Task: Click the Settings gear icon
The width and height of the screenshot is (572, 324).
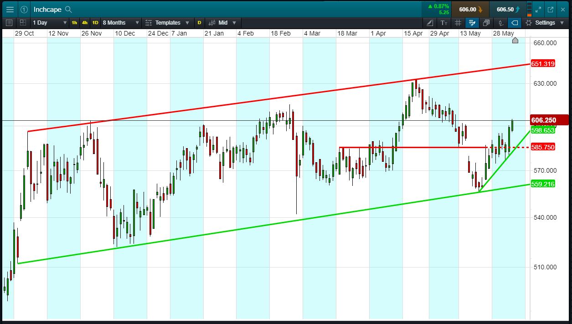Action: point(529,22)
